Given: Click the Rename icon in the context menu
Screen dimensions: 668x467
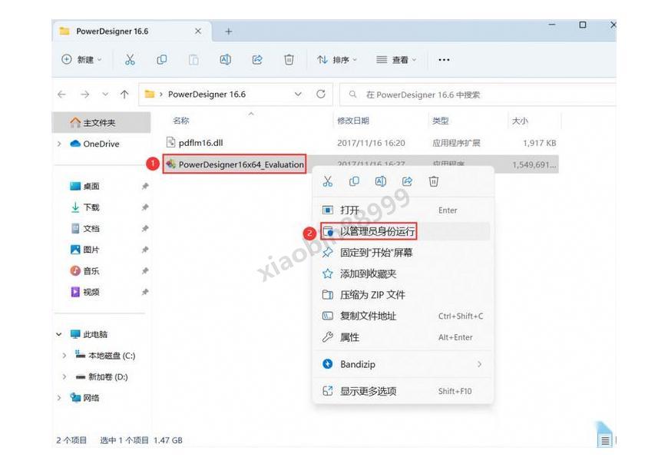Looking at the screenshot, I should point(380,181).
